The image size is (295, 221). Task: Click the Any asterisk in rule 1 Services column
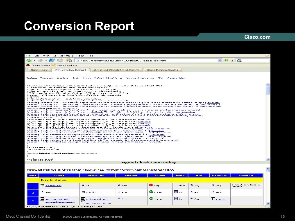pyautogui.click(x=119, y=185)
